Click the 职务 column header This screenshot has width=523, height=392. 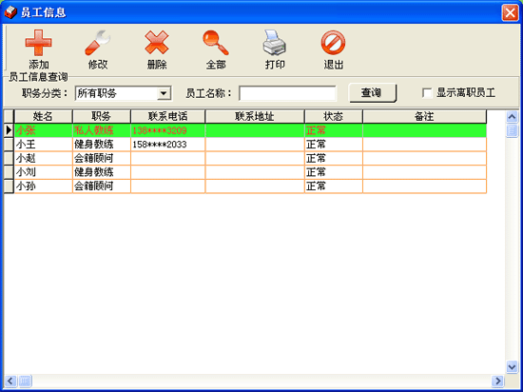102,116
